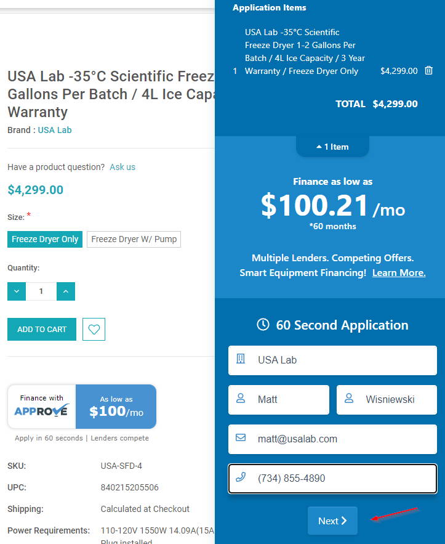Click the envelope icon in email field
Screen dimensions: 445x544
241,437
